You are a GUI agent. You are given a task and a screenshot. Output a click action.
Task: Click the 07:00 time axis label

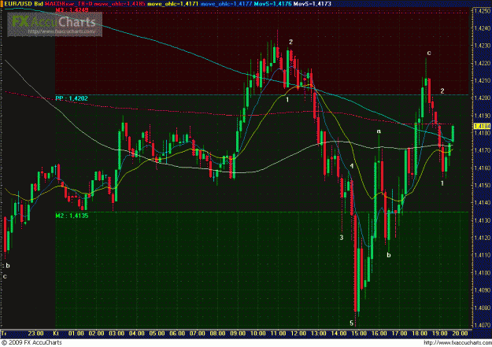[198, 333]
